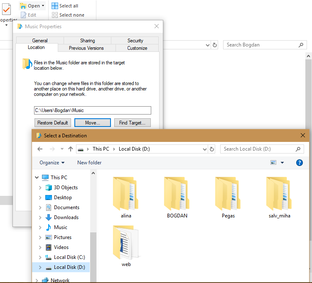Switch to the Customize tab in Music Properties
Screen dimensions: 312x283
137,48
